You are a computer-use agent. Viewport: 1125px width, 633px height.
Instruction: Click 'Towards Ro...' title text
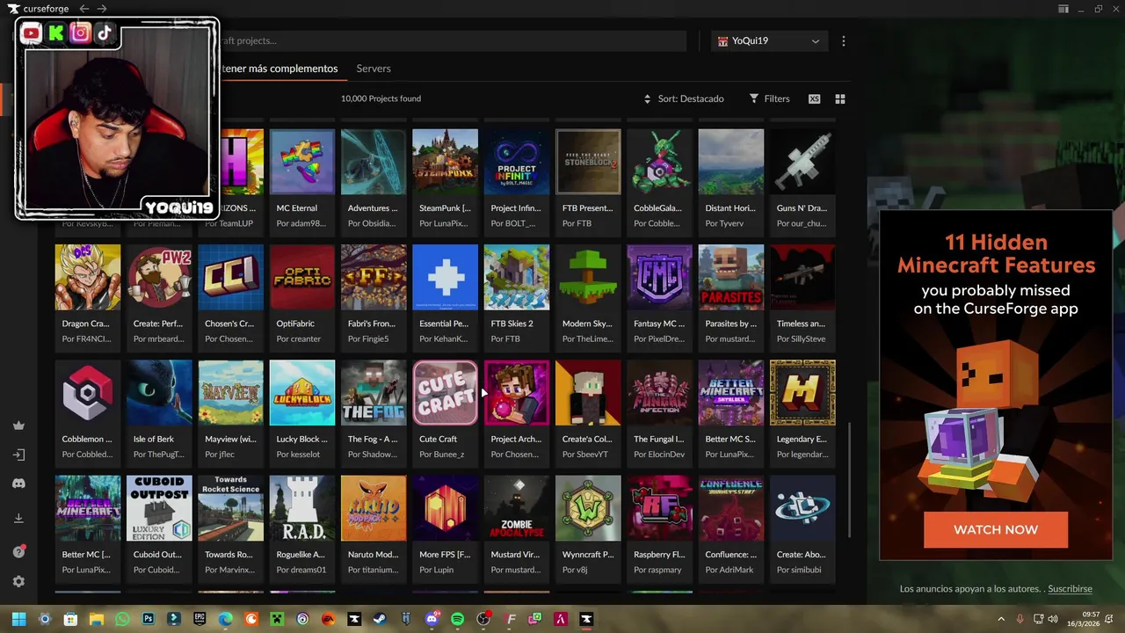point(229,555)
